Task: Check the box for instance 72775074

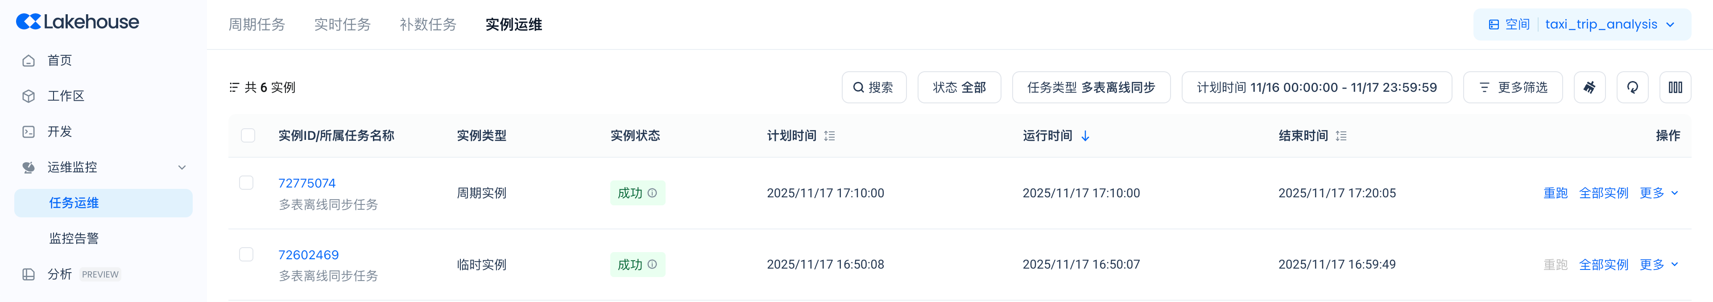Action: point(246,183)
